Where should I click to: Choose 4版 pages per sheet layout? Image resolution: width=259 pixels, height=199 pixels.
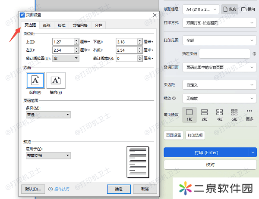click(219, 115)
